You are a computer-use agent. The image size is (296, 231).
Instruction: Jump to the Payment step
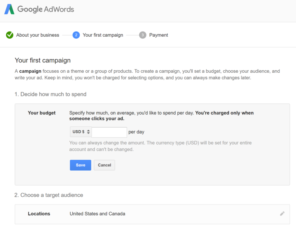point(158,35)
